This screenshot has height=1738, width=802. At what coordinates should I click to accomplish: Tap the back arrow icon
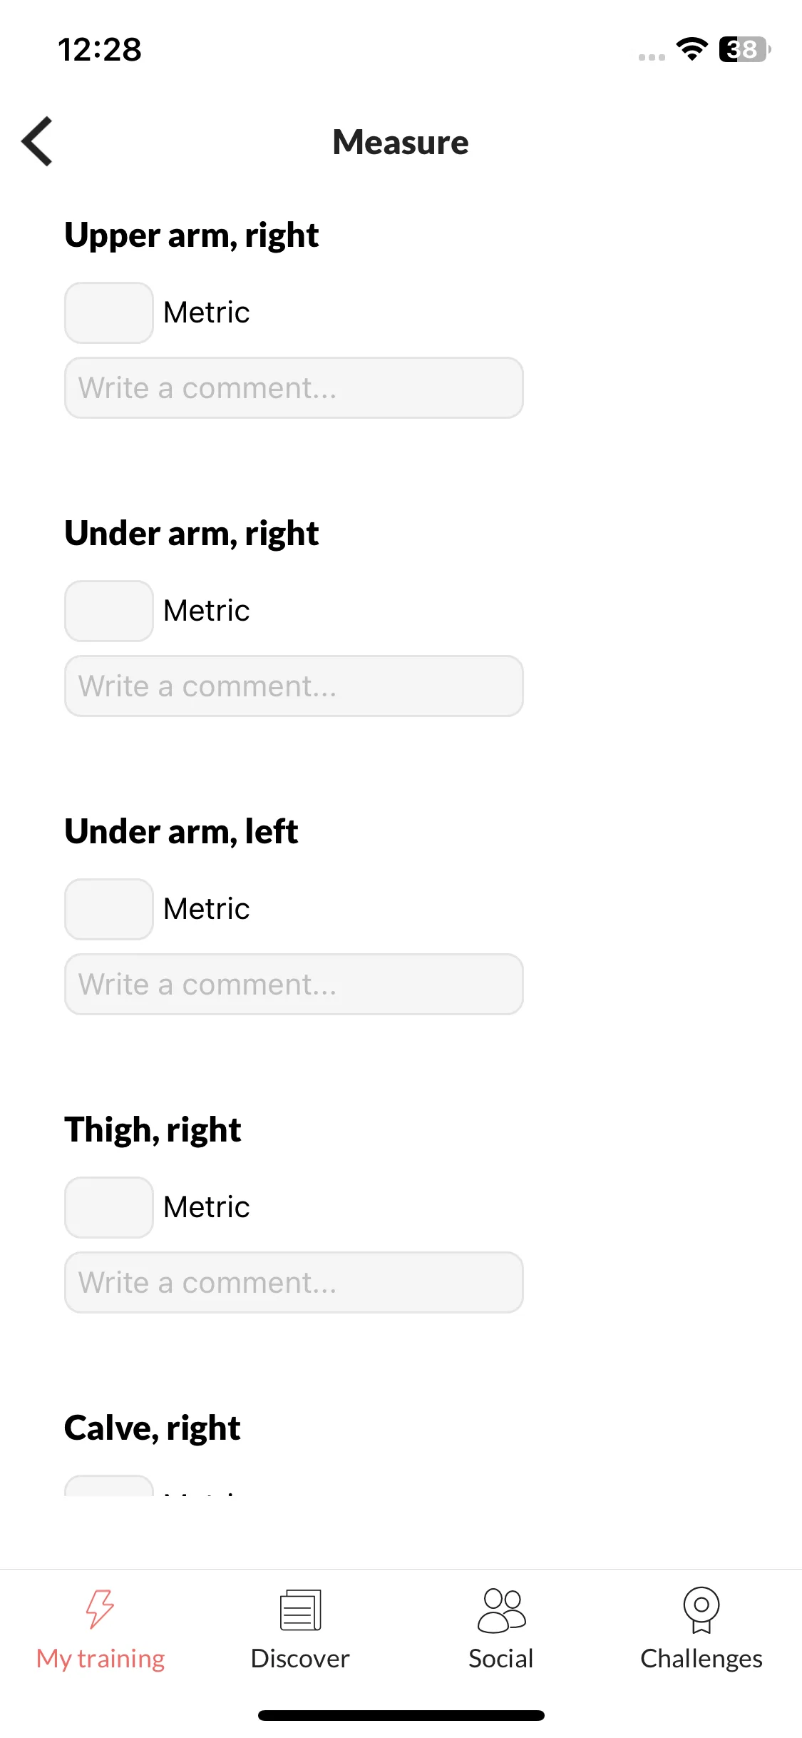pyautogui.click(x=37, y=141)
